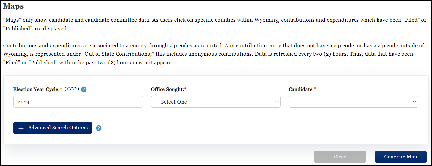Click plus icon on Advanced Search button
The width and height of the screenshot is (432, 166).
click(21, 128)
